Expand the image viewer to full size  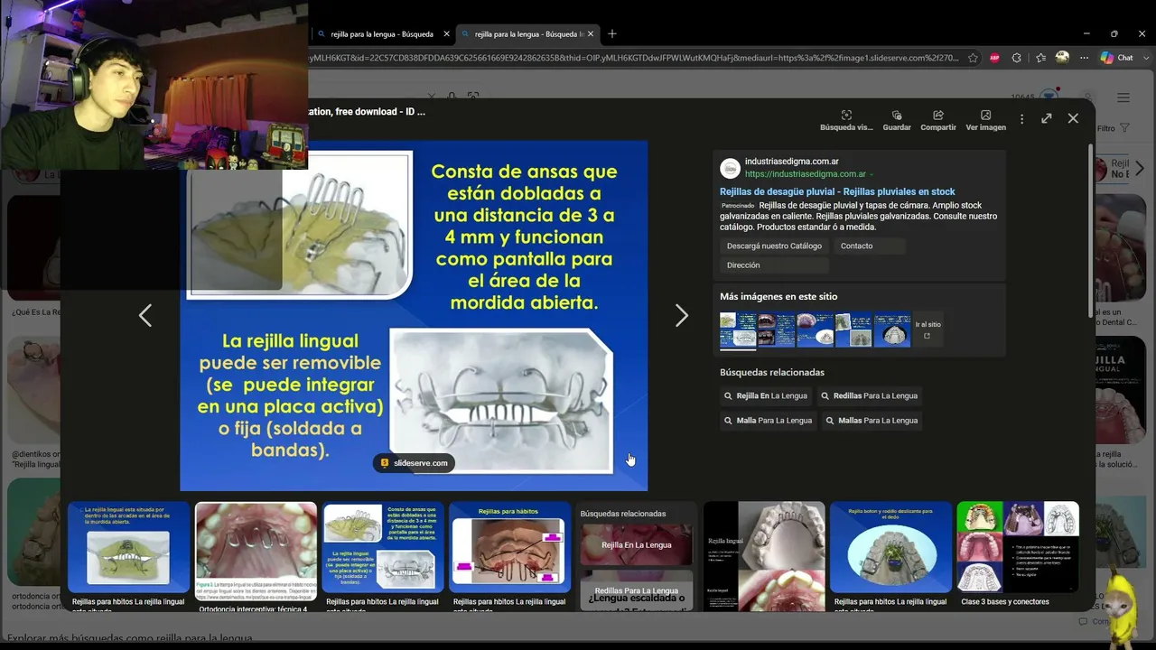click(1047, 118)
